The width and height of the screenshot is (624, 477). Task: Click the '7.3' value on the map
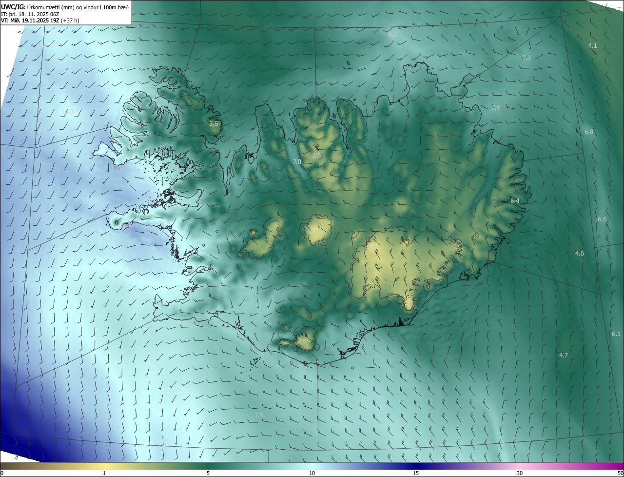click(x=526, y=58)
